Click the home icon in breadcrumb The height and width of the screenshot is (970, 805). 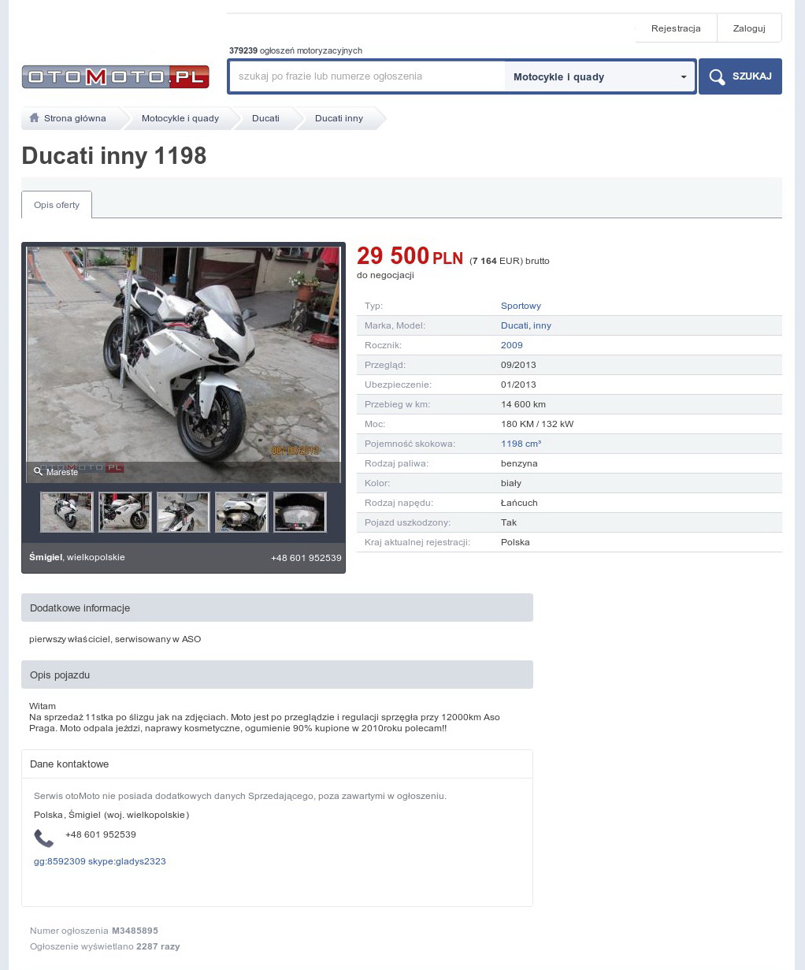34,118
